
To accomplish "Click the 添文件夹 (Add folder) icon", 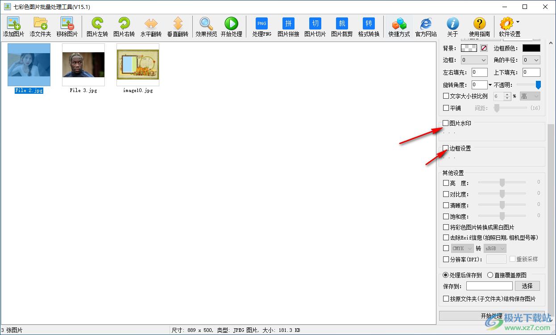I will 40,24.
